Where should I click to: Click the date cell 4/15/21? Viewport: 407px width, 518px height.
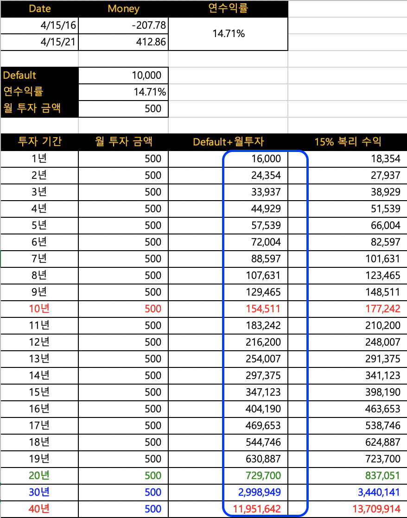[x=40, y=42]
